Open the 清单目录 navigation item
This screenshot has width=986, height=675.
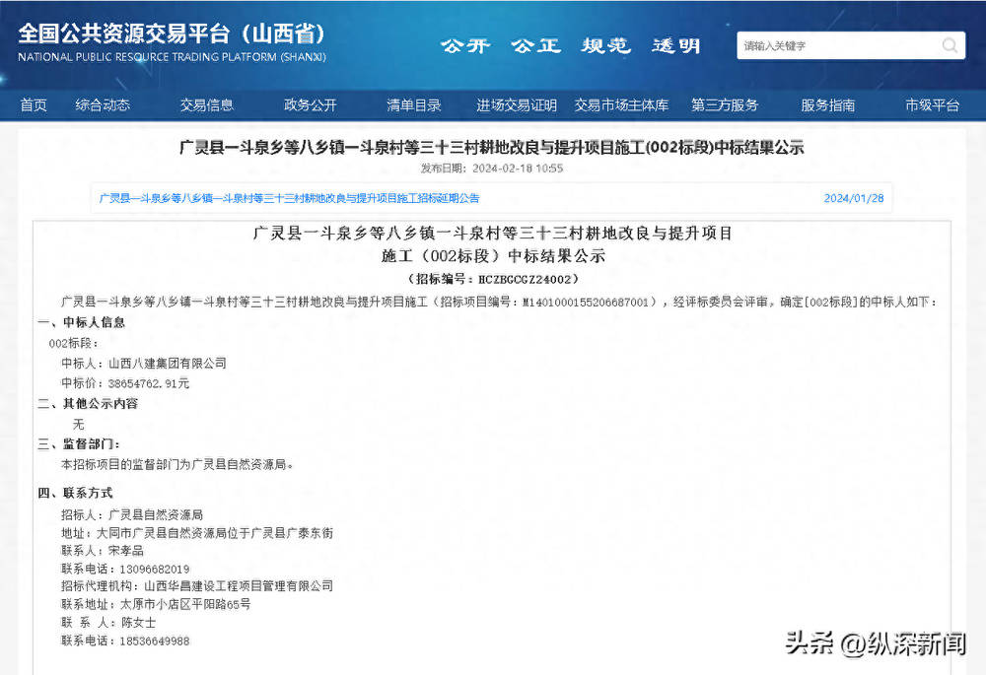[x=414, y=104]
